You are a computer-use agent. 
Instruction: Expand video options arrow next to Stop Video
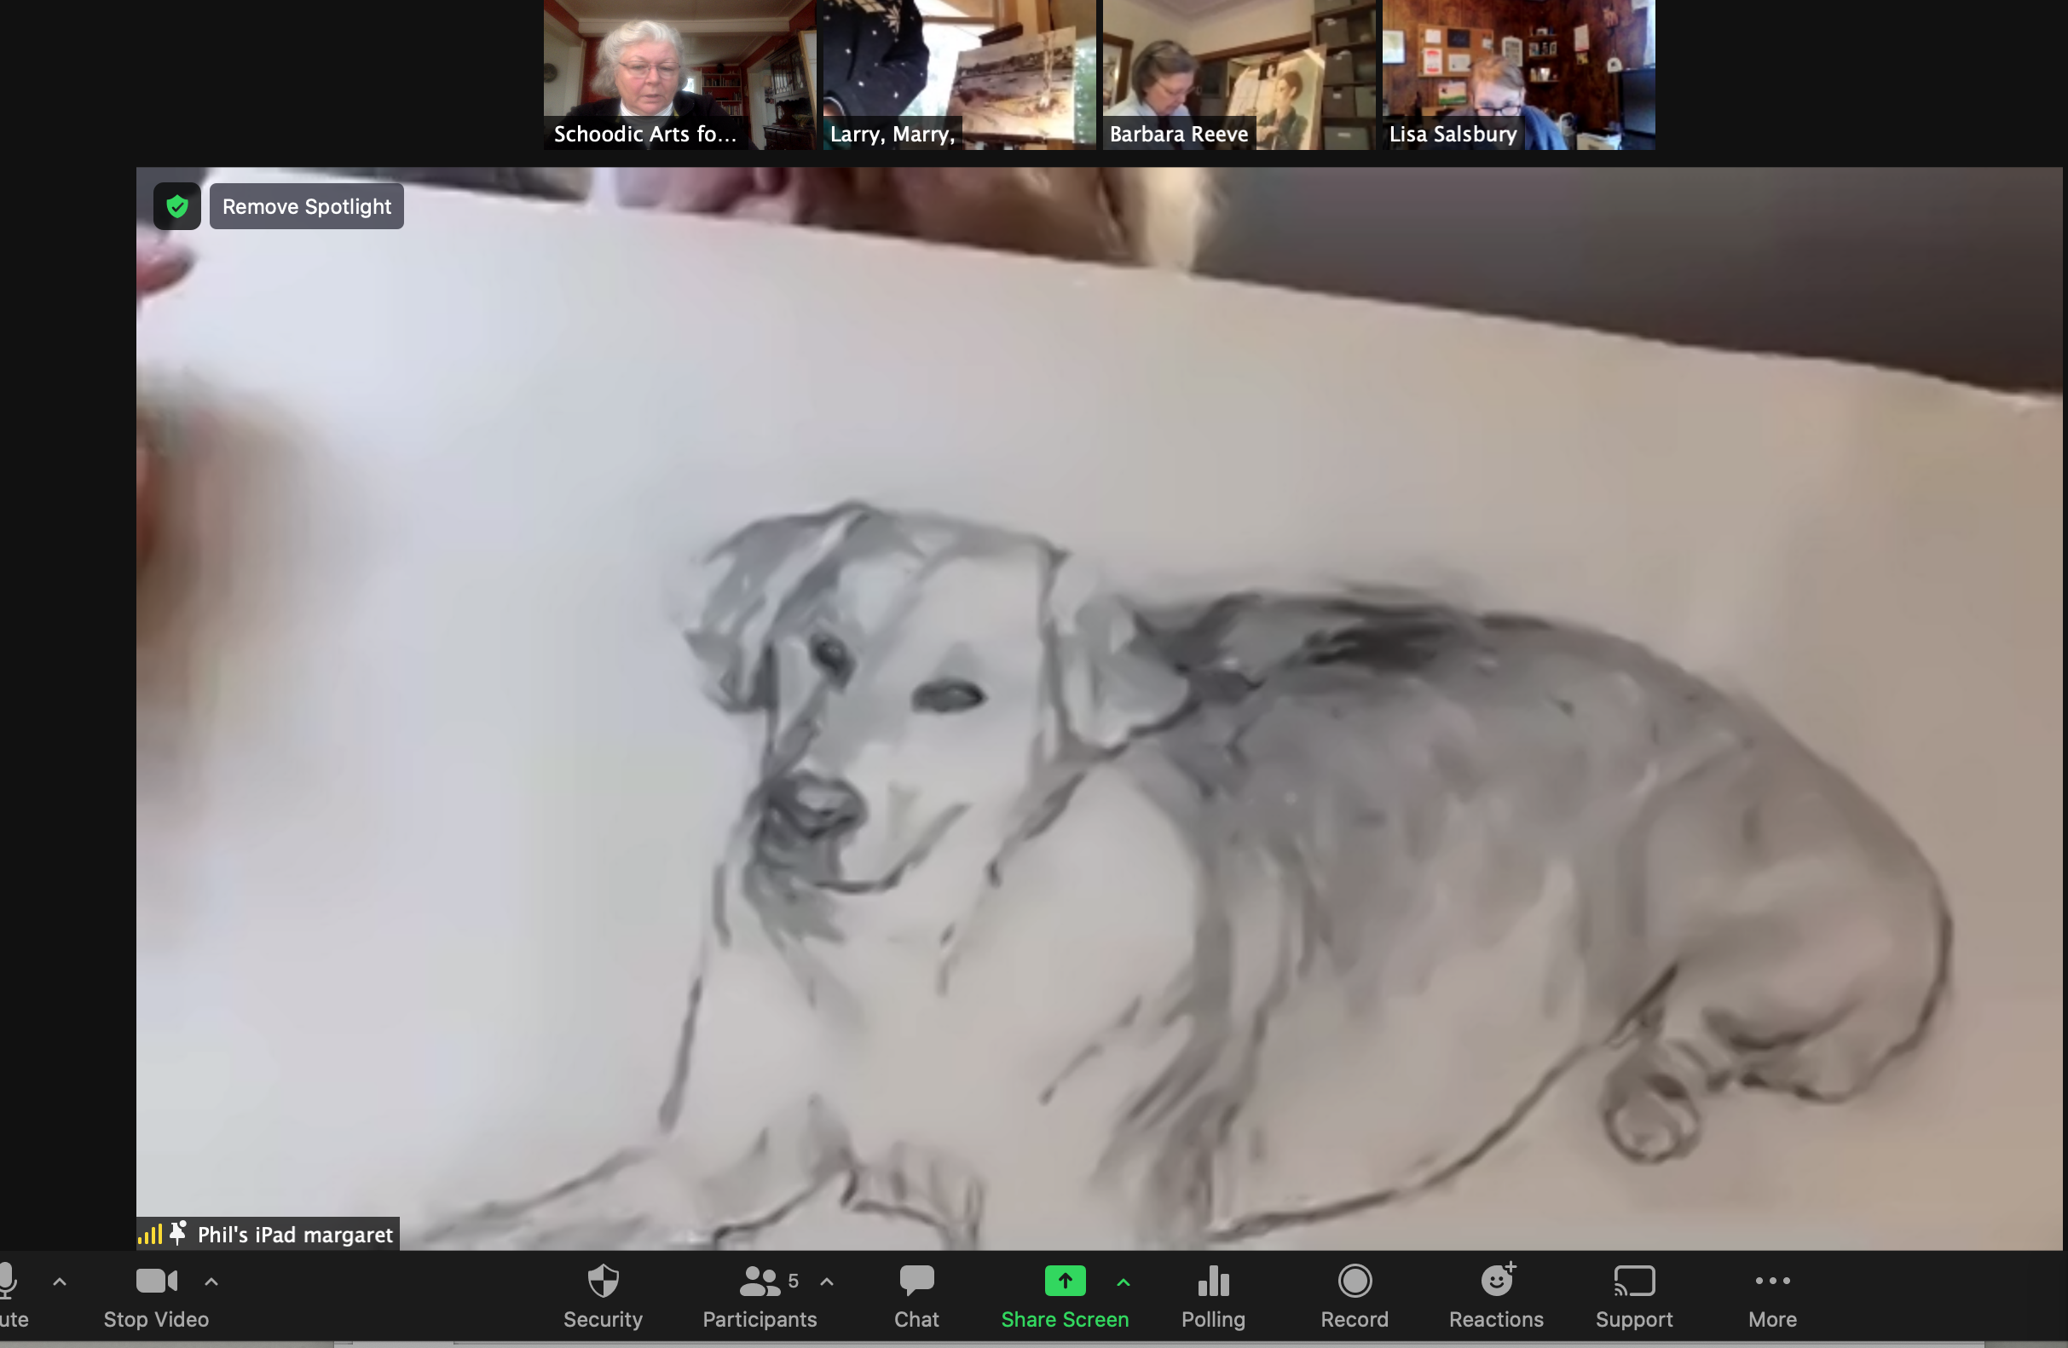coord(211,1282)
